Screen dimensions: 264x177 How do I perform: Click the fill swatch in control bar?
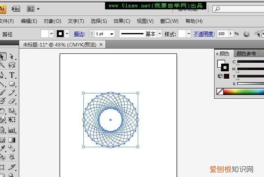pos(45,34)
